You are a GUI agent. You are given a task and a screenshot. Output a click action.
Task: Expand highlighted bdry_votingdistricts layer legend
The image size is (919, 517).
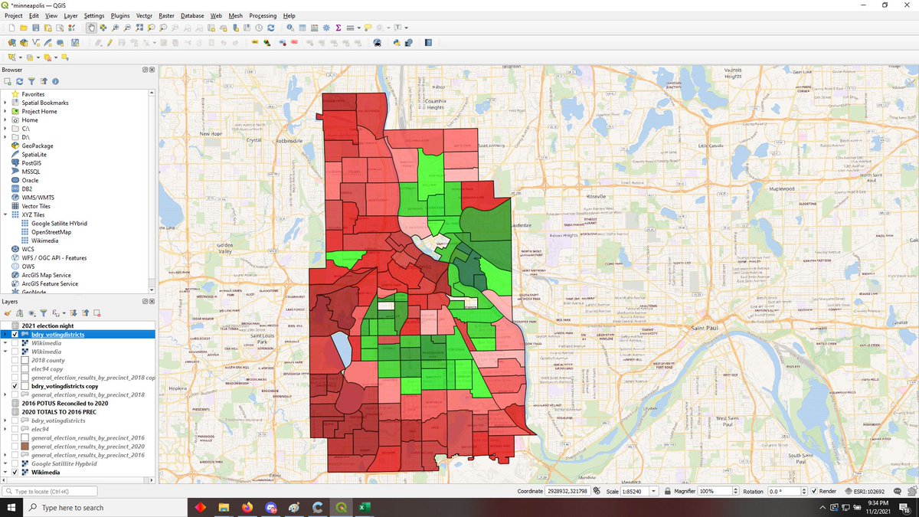coord(5,335)
